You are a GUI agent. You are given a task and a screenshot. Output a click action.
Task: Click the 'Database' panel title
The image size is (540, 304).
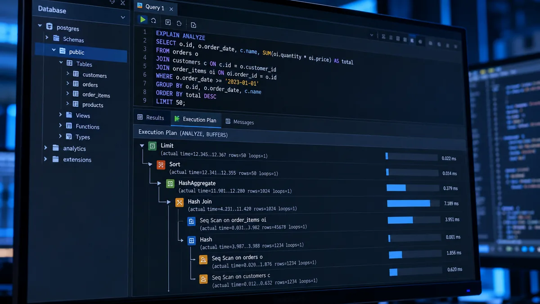[x=52, y=9]
